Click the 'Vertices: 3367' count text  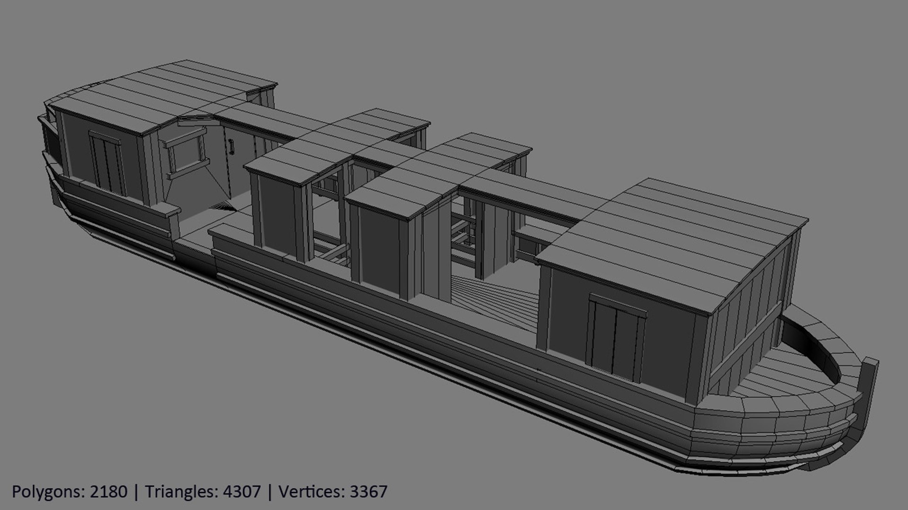click(333, 492)
